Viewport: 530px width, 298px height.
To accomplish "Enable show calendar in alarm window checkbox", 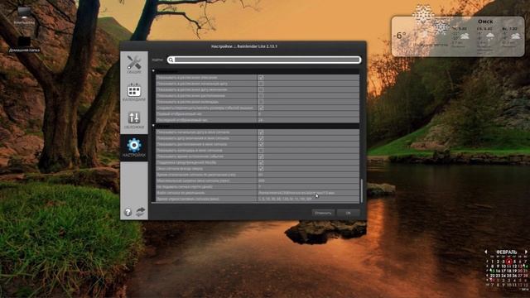I will [261, 151].
